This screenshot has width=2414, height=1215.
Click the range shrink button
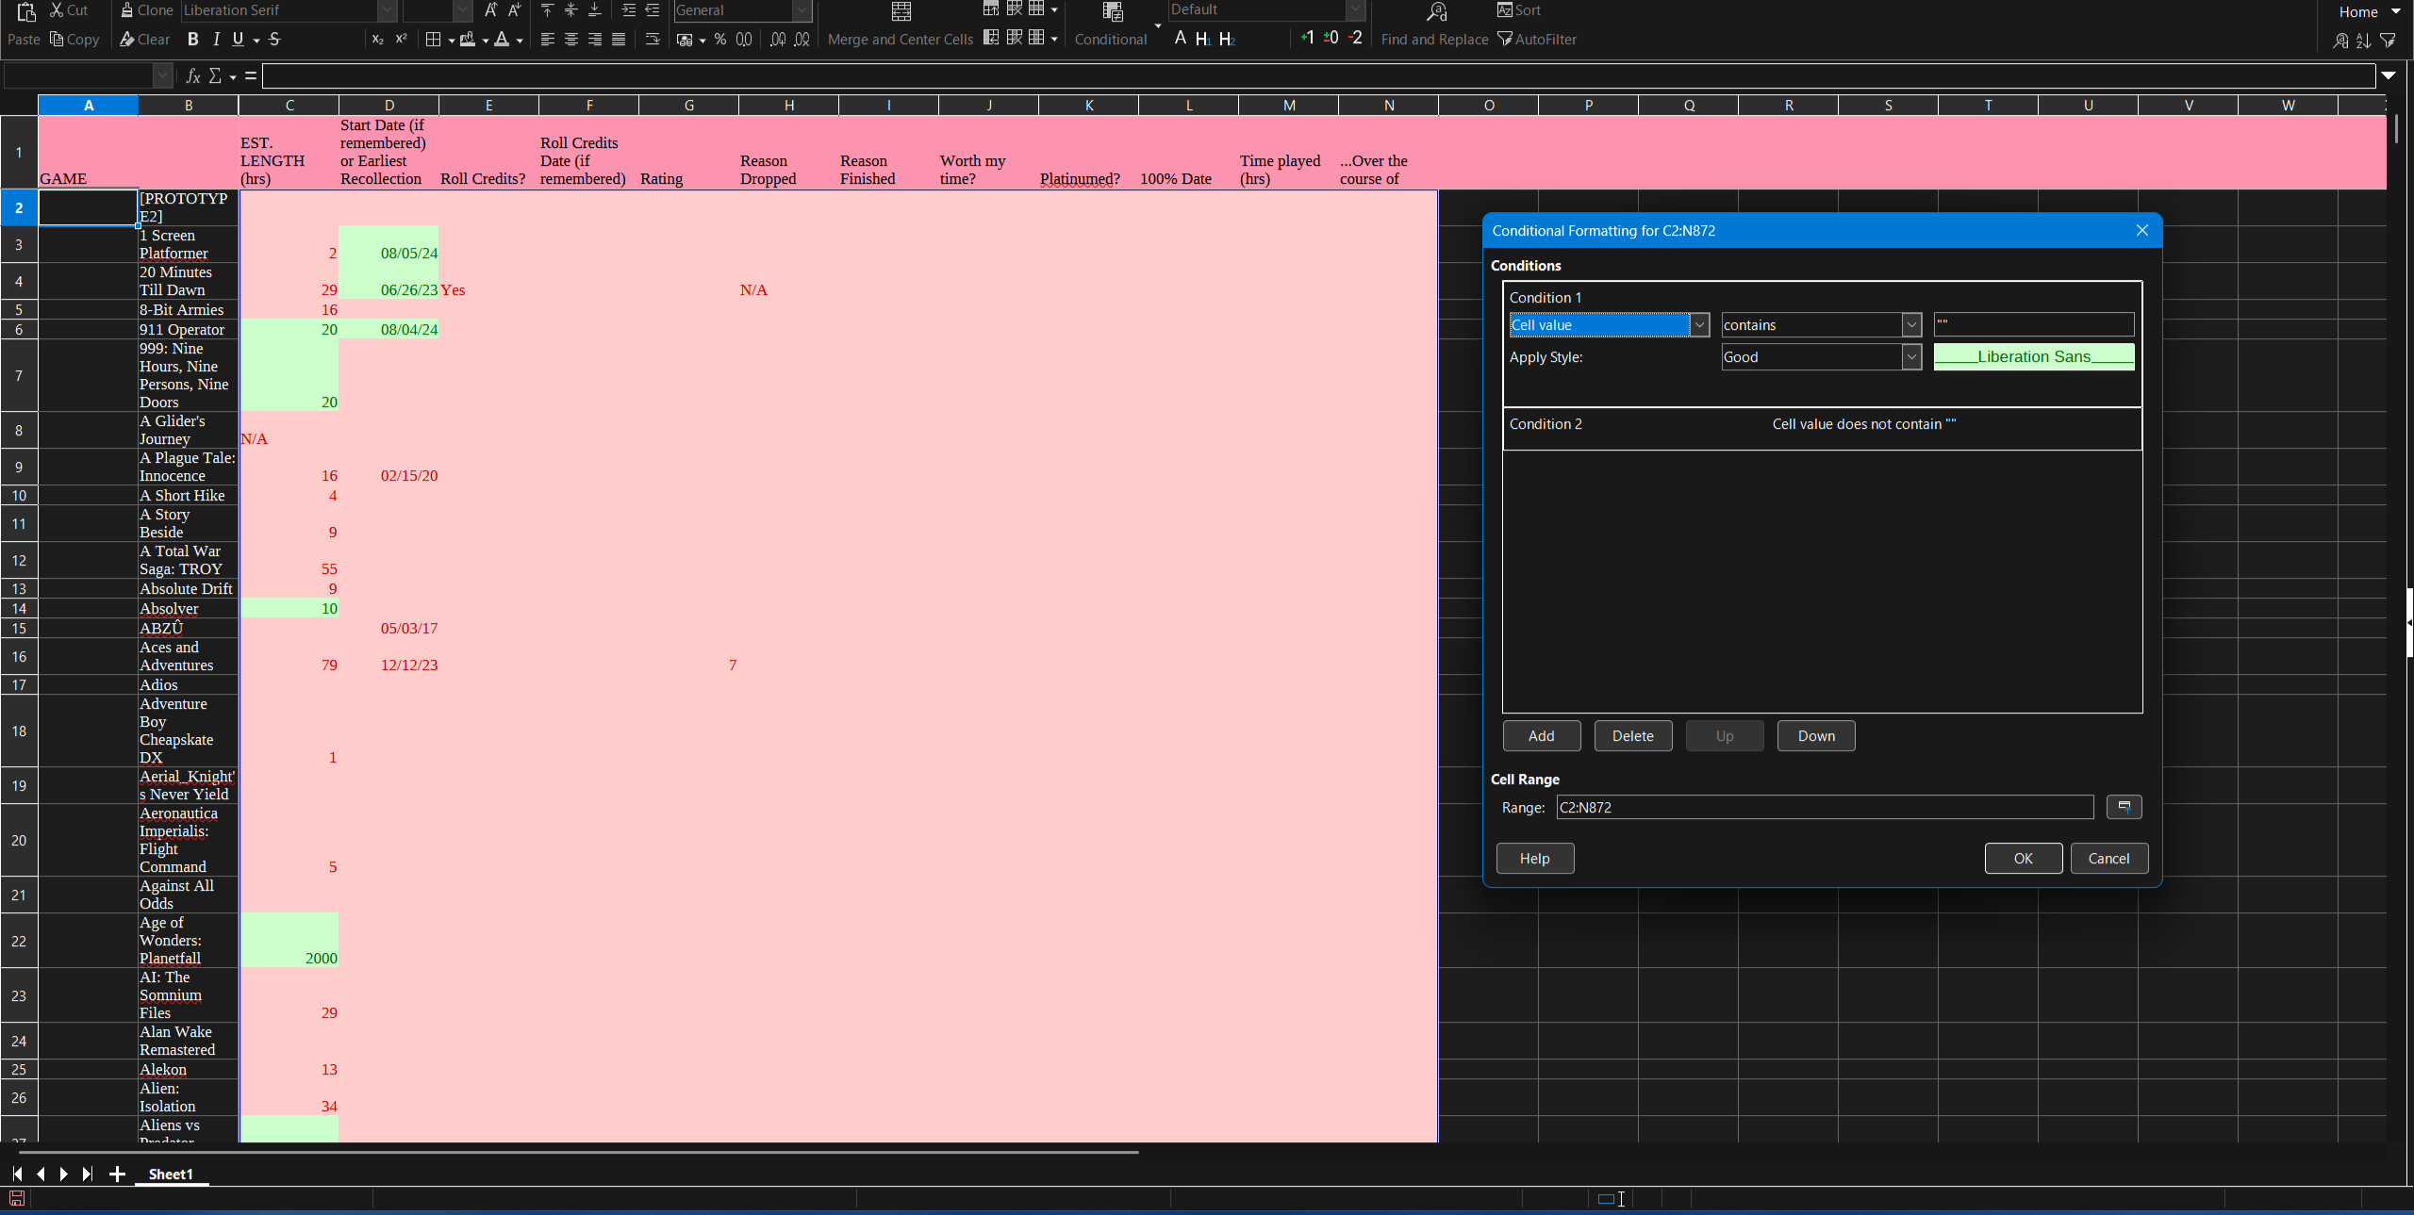(2124, 808)
